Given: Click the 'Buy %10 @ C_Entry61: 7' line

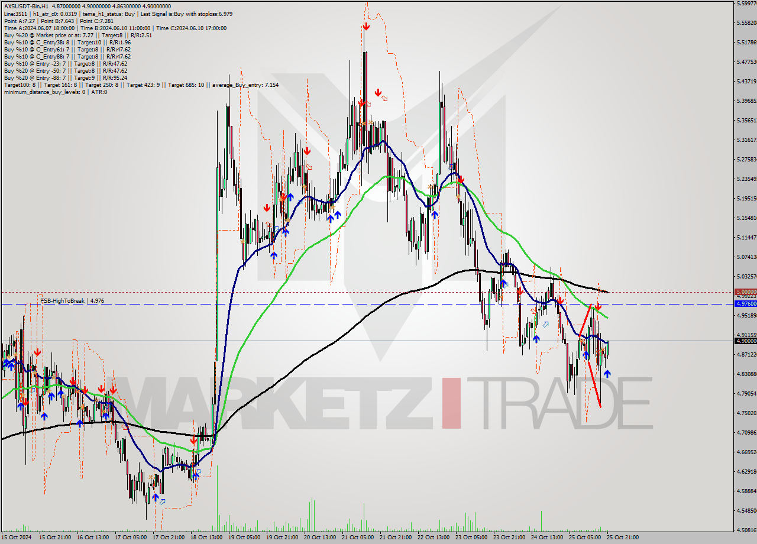Looking at the screenshot, I should point(36,49).
